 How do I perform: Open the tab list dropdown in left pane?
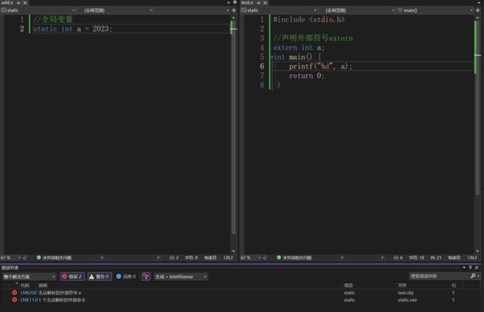229,2
